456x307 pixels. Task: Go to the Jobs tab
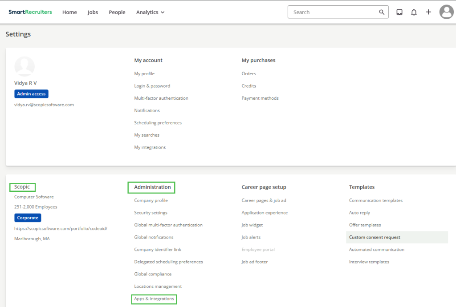93,12
